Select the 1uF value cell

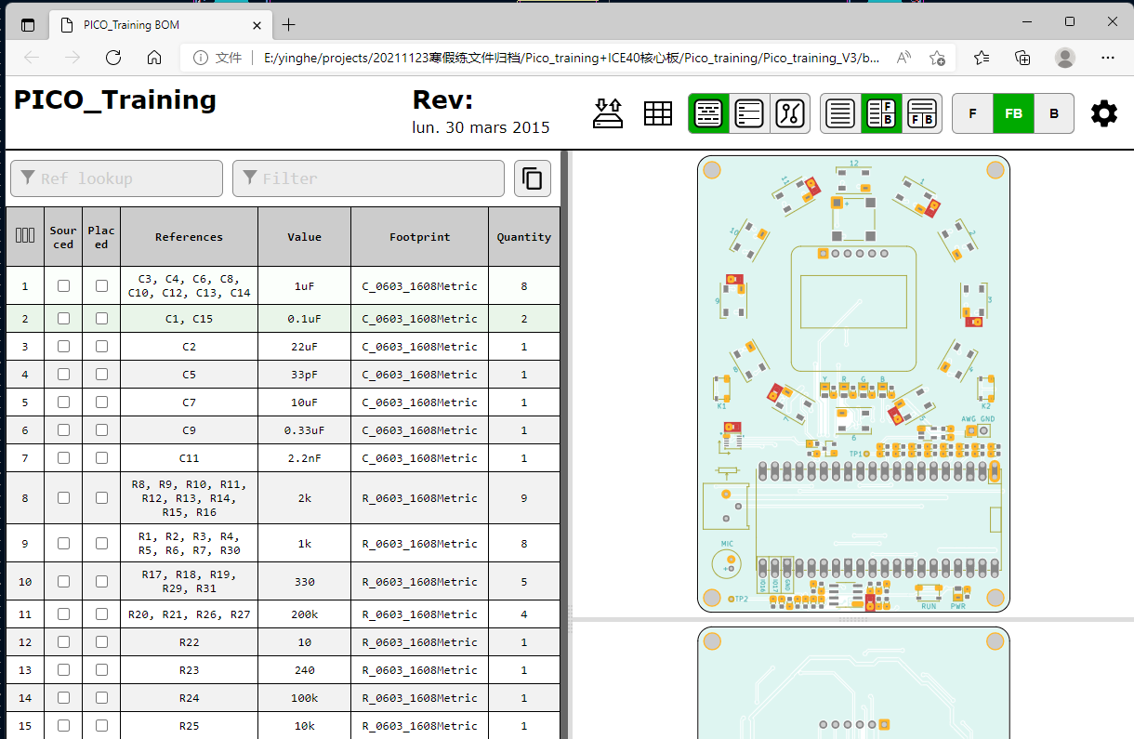point(304,285)
